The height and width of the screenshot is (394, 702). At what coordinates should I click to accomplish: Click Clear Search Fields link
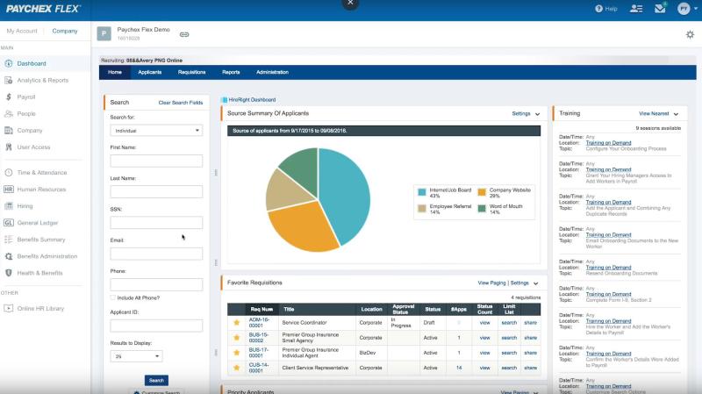pos(181,103)
